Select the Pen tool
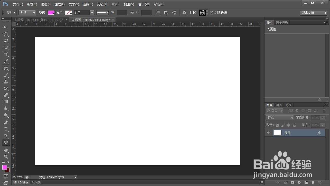330x186 pixels. (x=6, y=123)
